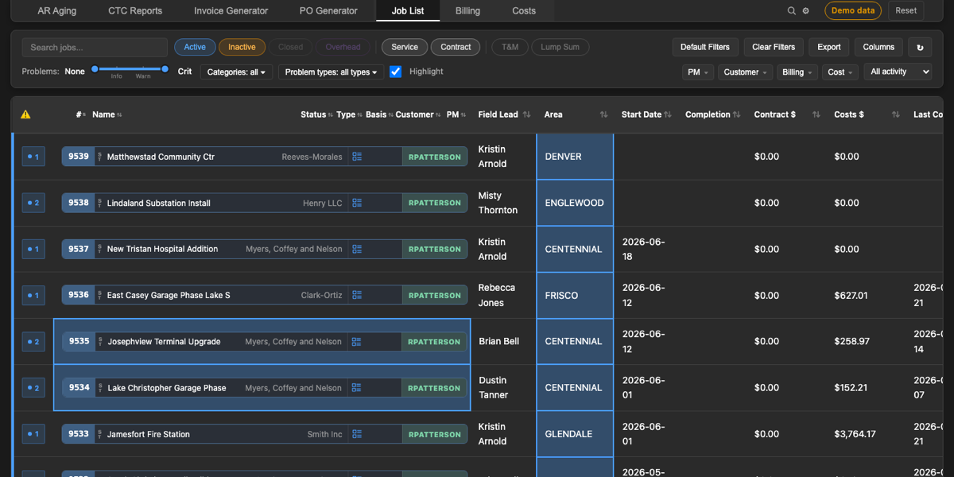Click the DENVER area cell
The width and height of the screenshot is (954, 477).
pyautogui.click(x=575, y=157)
